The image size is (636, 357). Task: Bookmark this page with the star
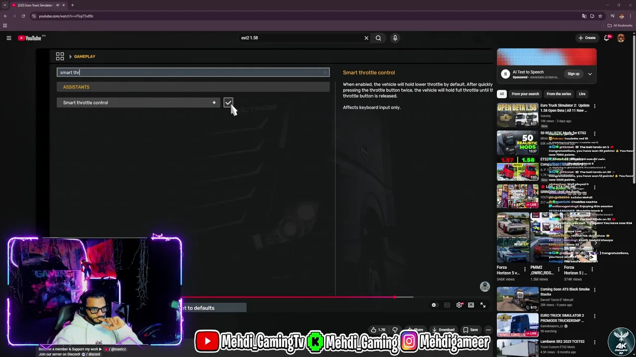point(600,16)
